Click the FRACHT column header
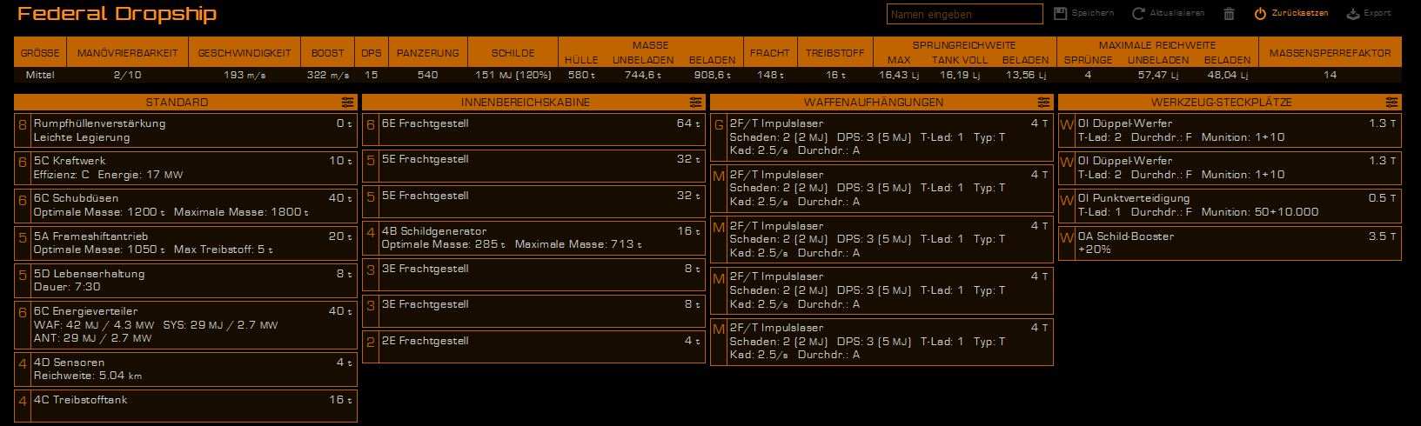The height and width of the screenshot is (426, 1421). coord(769,53)
